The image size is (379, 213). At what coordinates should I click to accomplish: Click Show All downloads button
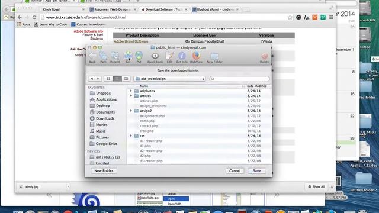(316, 187)
